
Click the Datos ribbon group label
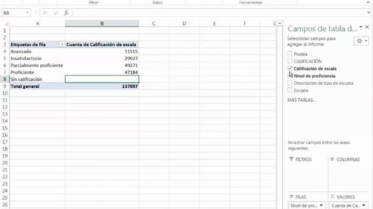click(x=157, y=2)
